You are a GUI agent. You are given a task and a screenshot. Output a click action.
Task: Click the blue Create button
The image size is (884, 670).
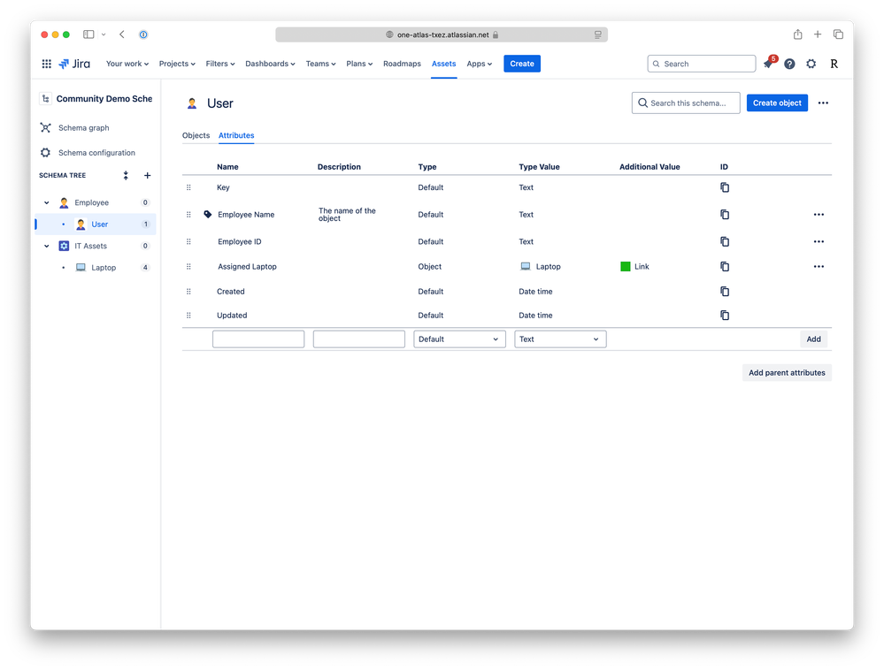pyautogui.click(x=522, y=64)
